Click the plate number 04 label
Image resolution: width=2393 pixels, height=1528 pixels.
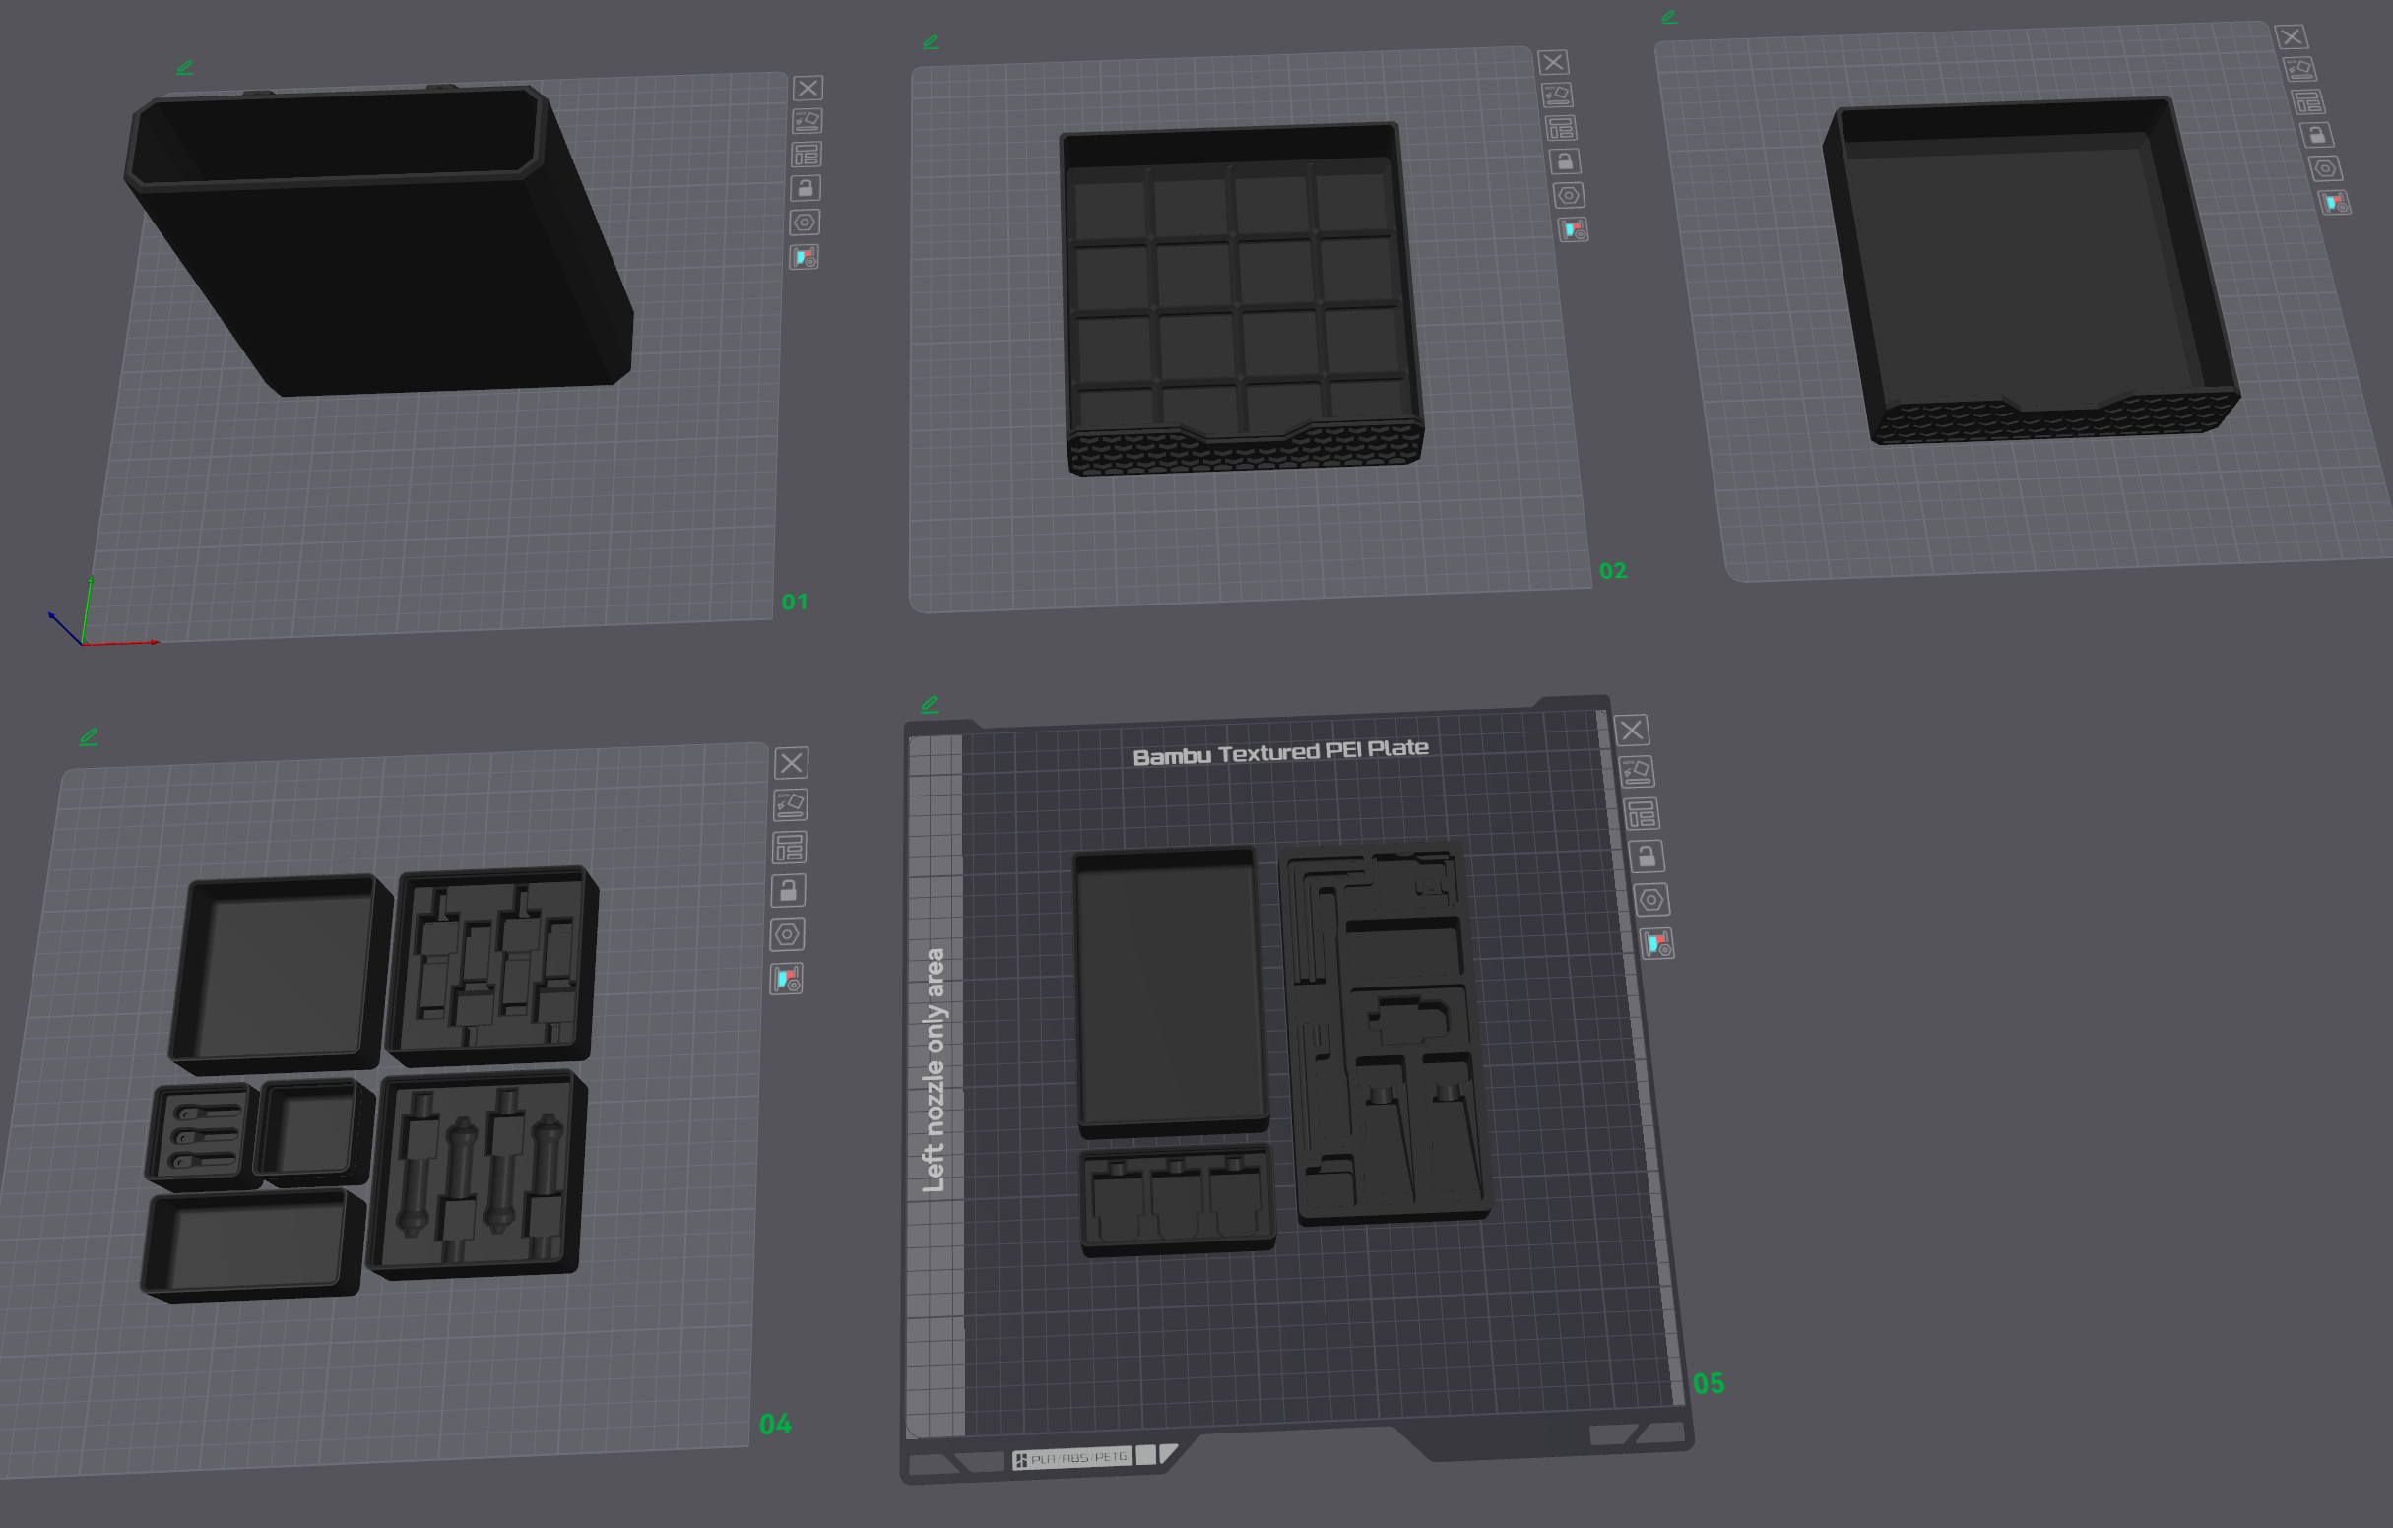click(x=775, y=1425)
